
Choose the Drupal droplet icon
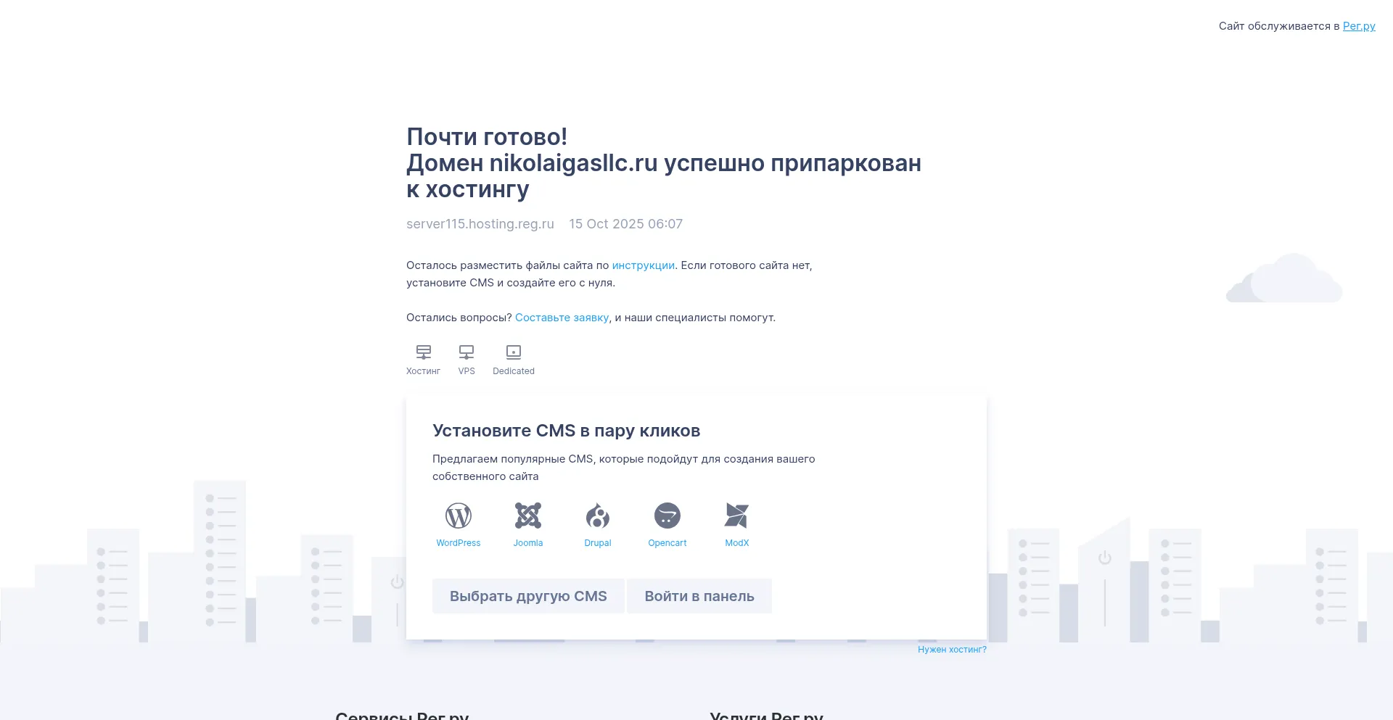597,516
